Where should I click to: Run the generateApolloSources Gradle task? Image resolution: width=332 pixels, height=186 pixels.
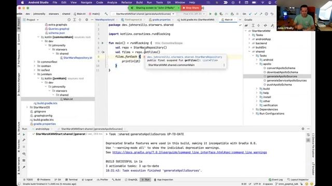click(x=282, y=76)
